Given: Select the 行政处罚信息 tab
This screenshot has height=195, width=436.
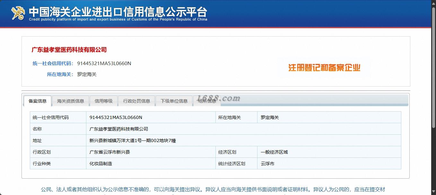Looking at the screenshot, I should [x=136, y=101].
